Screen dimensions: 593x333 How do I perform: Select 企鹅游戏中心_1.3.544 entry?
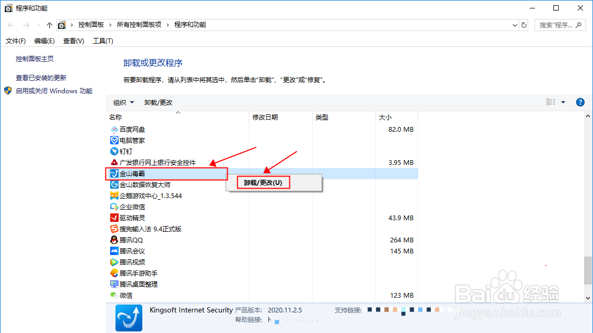(151, 196)
